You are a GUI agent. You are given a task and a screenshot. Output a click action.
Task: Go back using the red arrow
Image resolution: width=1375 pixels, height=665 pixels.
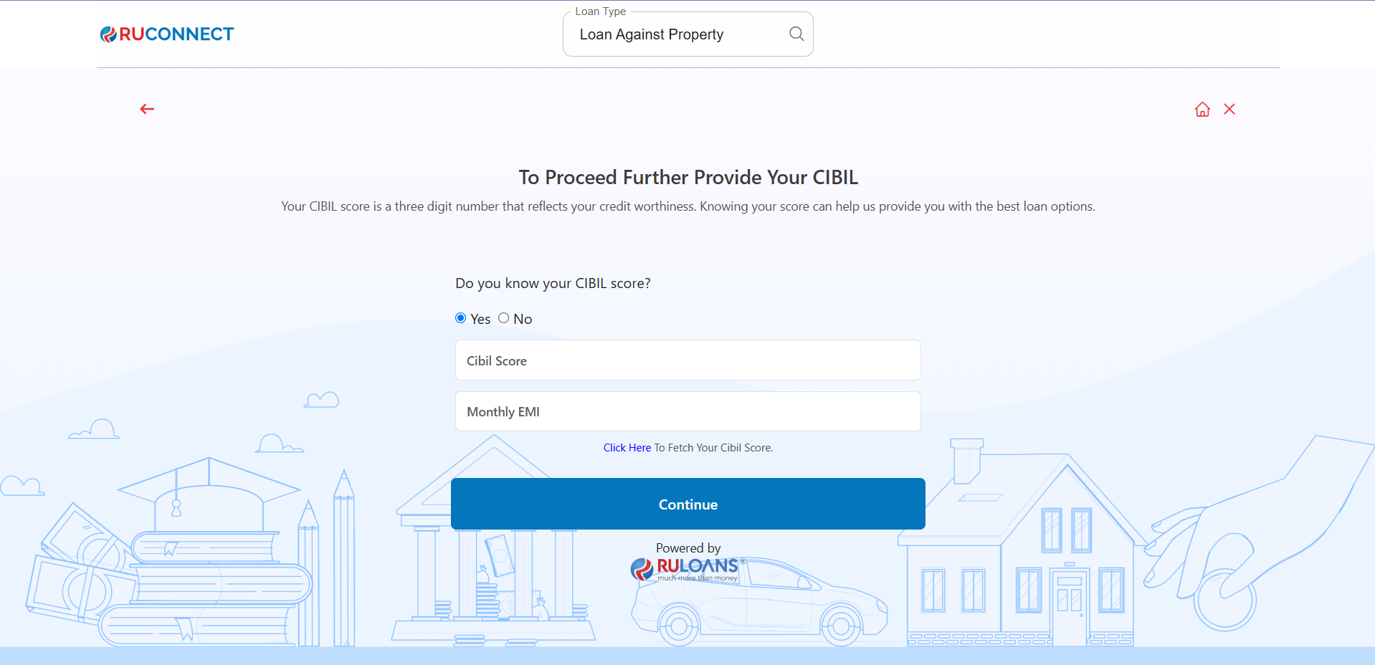147,109
